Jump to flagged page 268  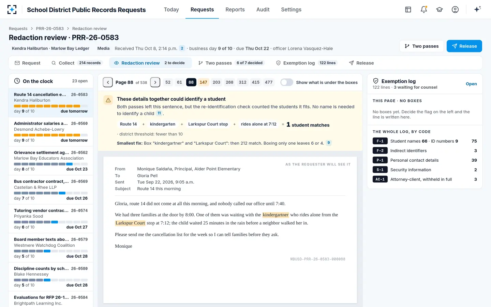229,82
